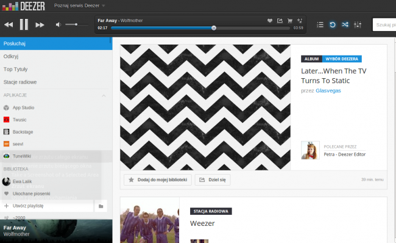Screen dimensions: 396x243
Task: Mute the volume speaker icon
Action: (58, 24)
